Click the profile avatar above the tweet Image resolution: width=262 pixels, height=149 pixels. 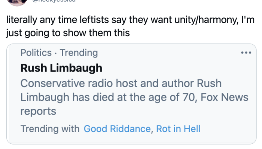(17, 2)
